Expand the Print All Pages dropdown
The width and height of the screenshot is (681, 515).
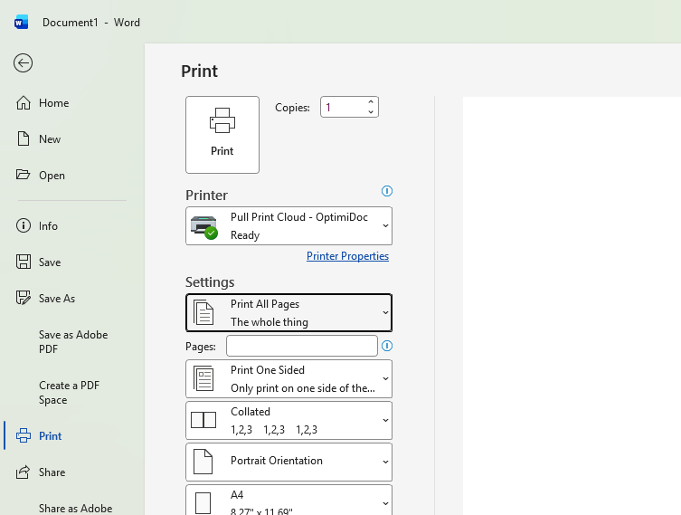tap(288, 313)
